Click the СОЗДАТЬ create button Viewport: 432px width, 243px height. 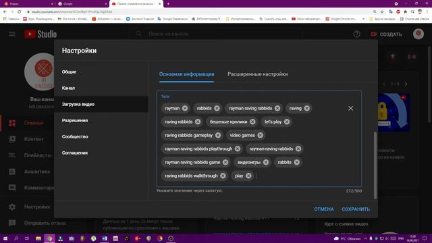[386, 34]
